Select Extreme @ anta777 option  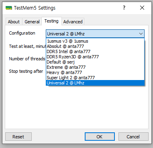(x=95, y=67)
